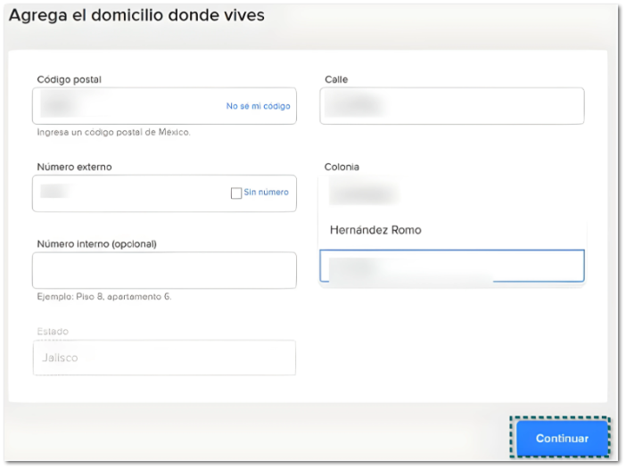Check the "Sin número" checkbox
This screenshot has width=626, height=469.
point(236,193)
